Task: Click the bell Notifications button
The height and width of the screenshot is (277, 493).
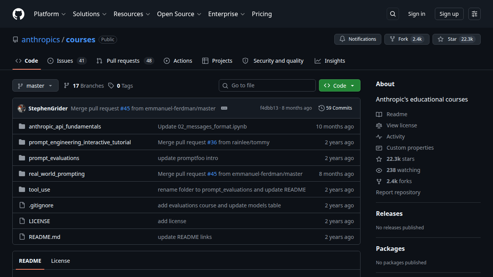Action: [358, 39]
